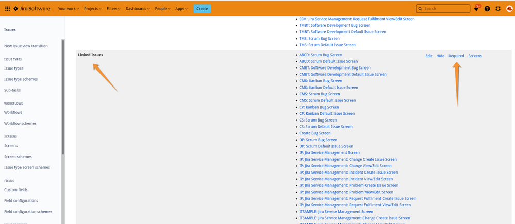
Task: Expand the People dropdown
Action: [x=162, y=9]
